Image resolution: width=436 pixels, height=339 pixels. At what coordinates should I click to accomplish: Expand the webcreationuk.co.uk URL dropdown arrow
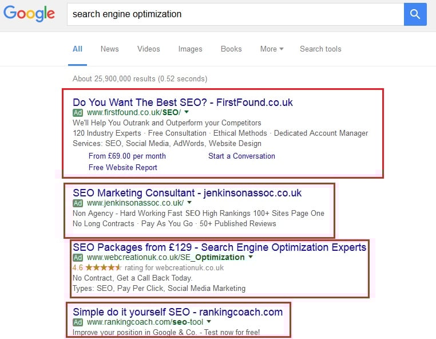[251, 258]
